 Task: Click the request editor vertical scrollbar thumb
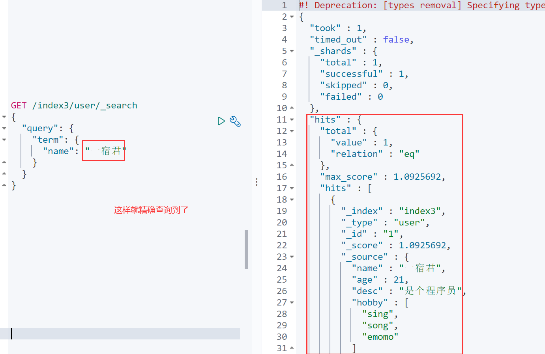pyautogui.click(x=246, y=250)
